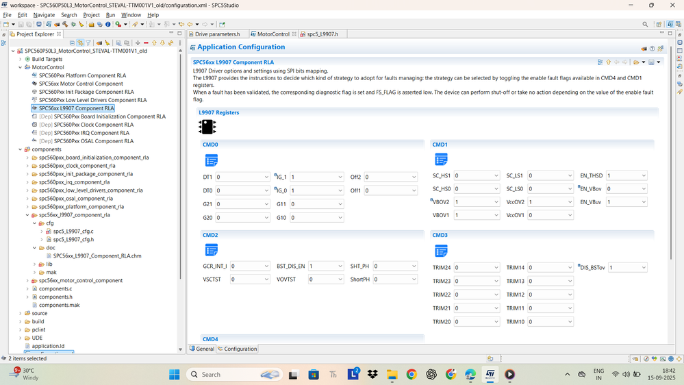Collapse the components folder node
Screen dimensions: 684x385
point(20,149)
